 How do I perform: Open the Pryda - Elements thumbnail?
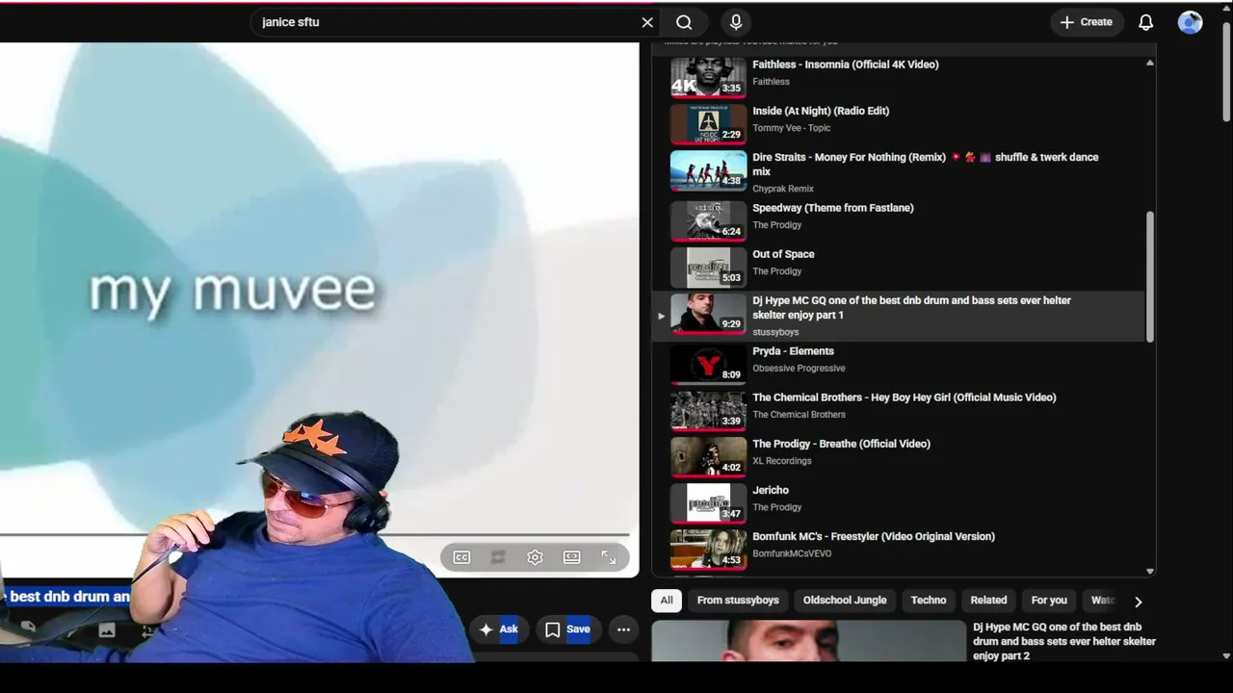pos(708,364)
